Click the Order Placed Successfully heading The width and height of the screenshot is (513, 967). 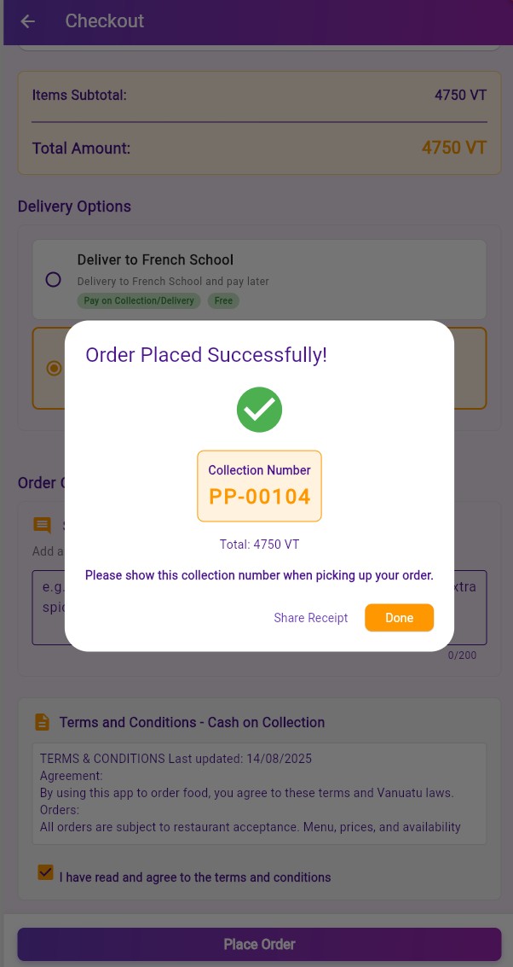pos(206,355)
